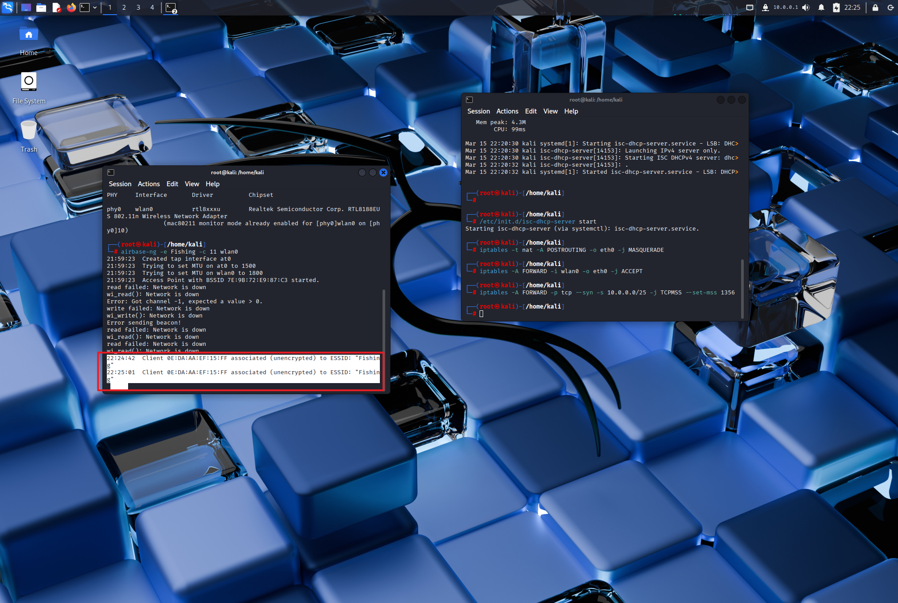This screenshot has width=898, height=603.
Task: Open Help menu in iptables terminal
Action: click(571, 111)
